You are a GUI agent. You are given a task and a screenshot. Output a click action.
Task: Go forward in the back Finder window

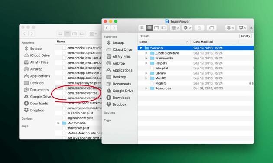tap(32, 34)
